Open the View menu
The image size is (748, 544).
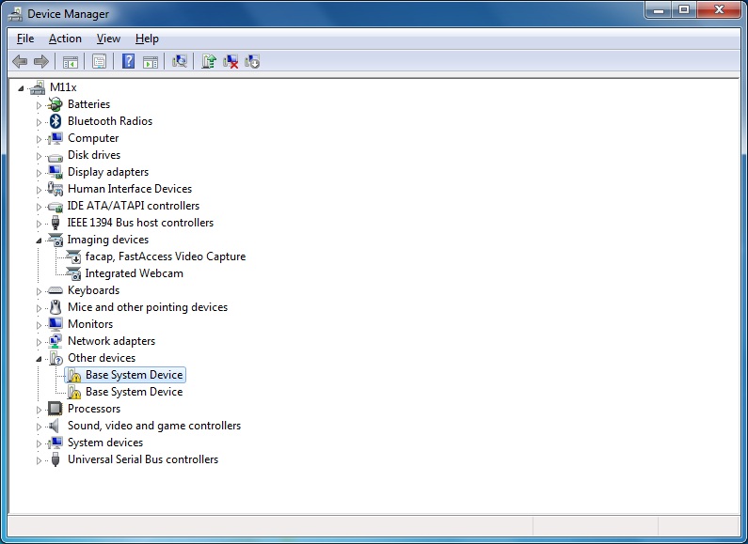108,39
